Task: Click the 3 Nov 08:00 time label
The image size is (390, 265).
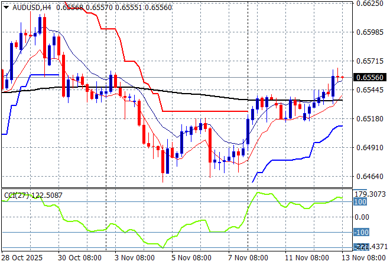Action: pos(135,258)
